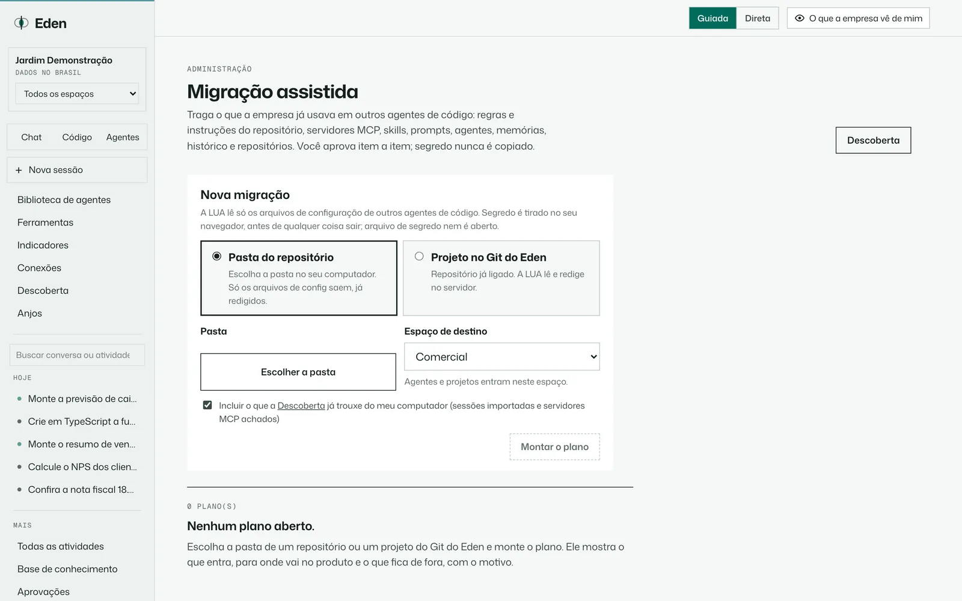The height and width of the screenshot is (601, 962).
Task: Open the Agentes tab
Action: [123, 137]
